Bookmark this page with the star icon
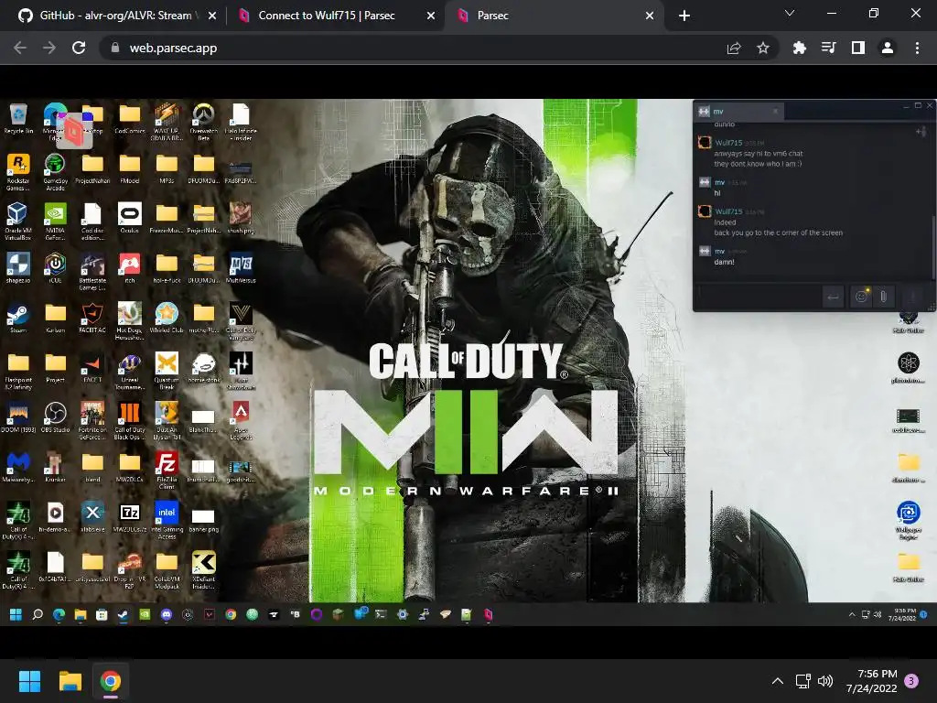This screenshot has width=937, height=703. coord(763,48)
